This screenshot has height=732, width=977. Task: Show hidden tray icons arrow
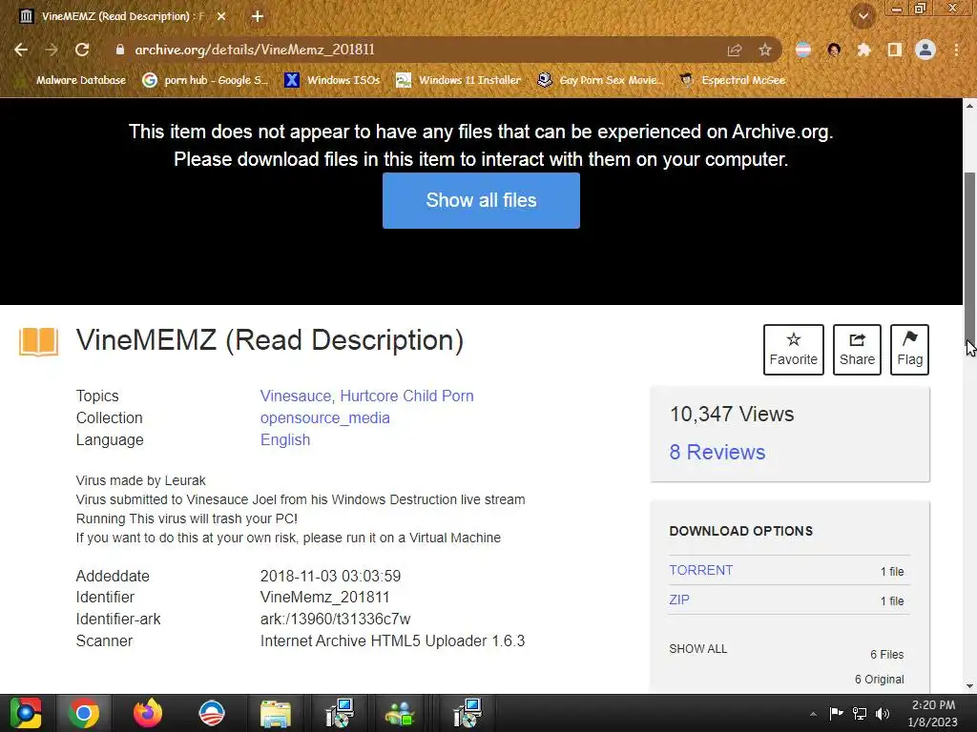(813, 714)
